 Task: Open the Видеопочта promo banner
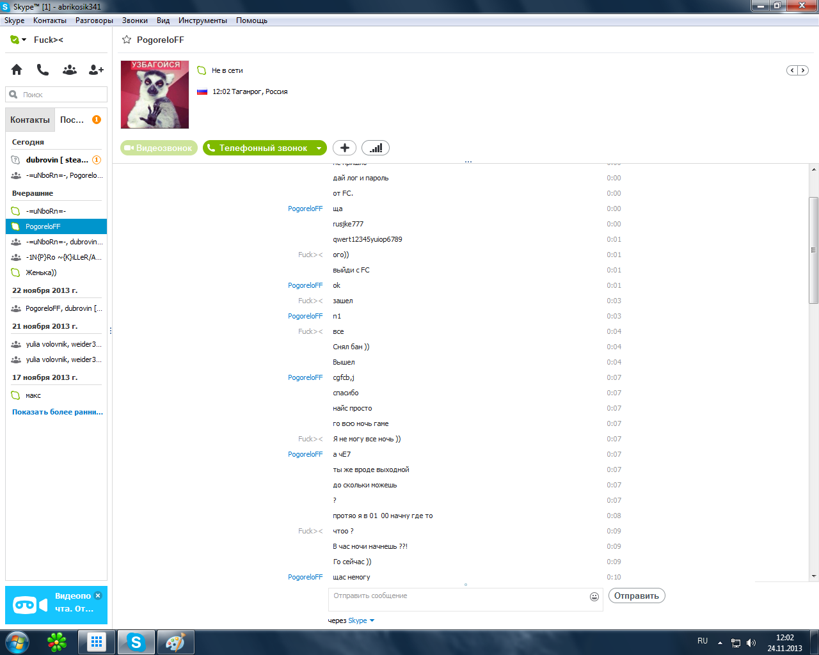tap(56, 605)
